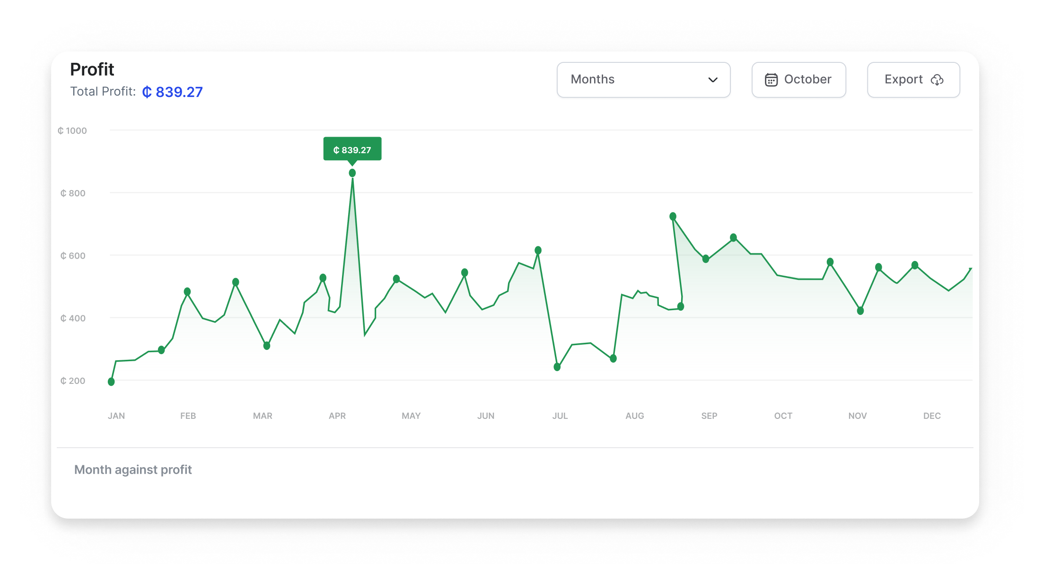Select the peak data point under the 839.27 tooltip
The height and width of the screenshot is (582, 1043).
tap(352, 173)
